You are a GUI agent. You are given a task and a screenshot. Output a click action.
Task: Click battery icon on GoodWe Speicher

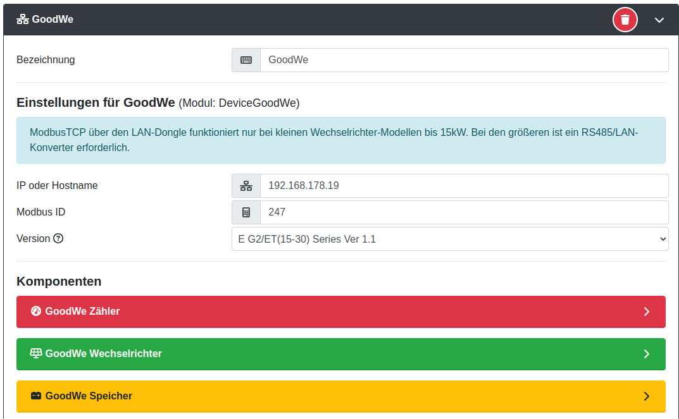click(x=36, y=396)
